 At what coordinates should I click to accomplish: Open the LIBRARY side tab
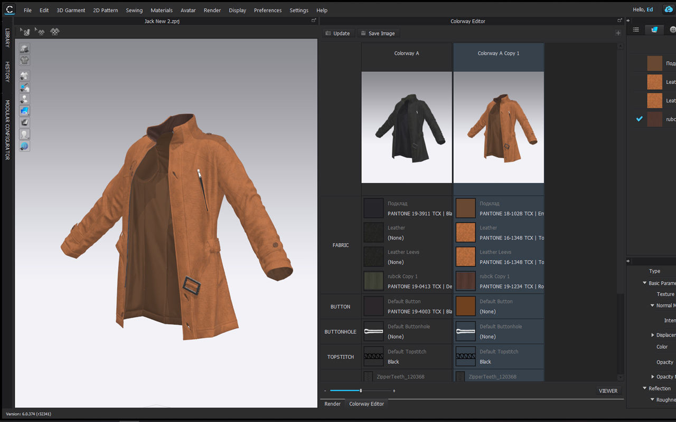click(x=7, y=38)
